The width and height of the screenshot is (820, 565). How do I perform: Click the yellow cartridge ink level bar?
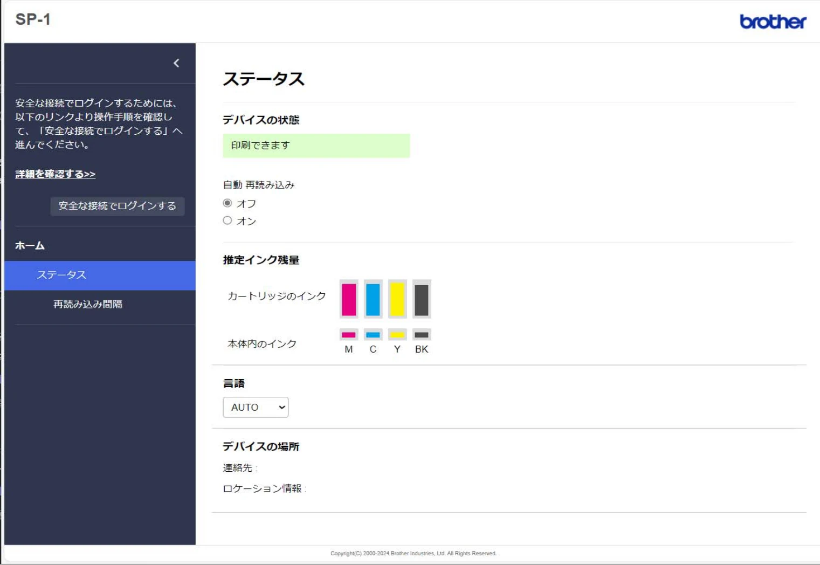397,299
